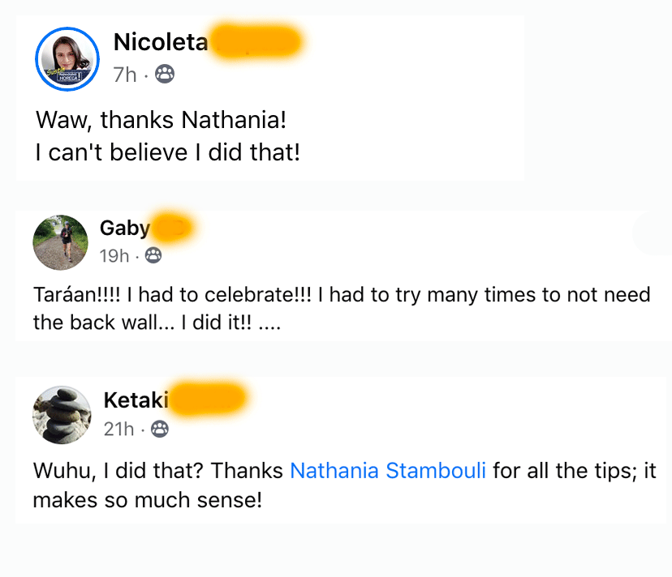This screenshot has height=577, width=672.
Task: Open the 7h timestamp on Nicoleta's post
Action: (x=125, y=75)
